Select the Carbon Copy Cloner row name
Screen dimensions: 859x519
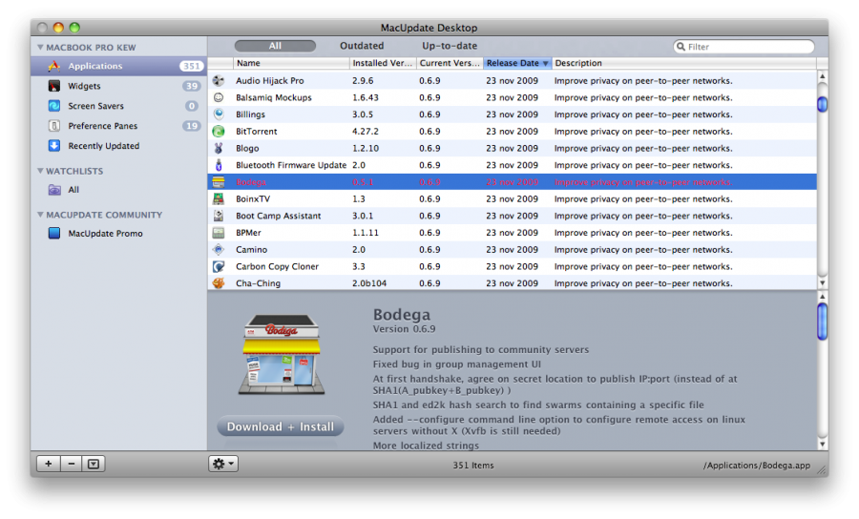(x=277, y=266)
